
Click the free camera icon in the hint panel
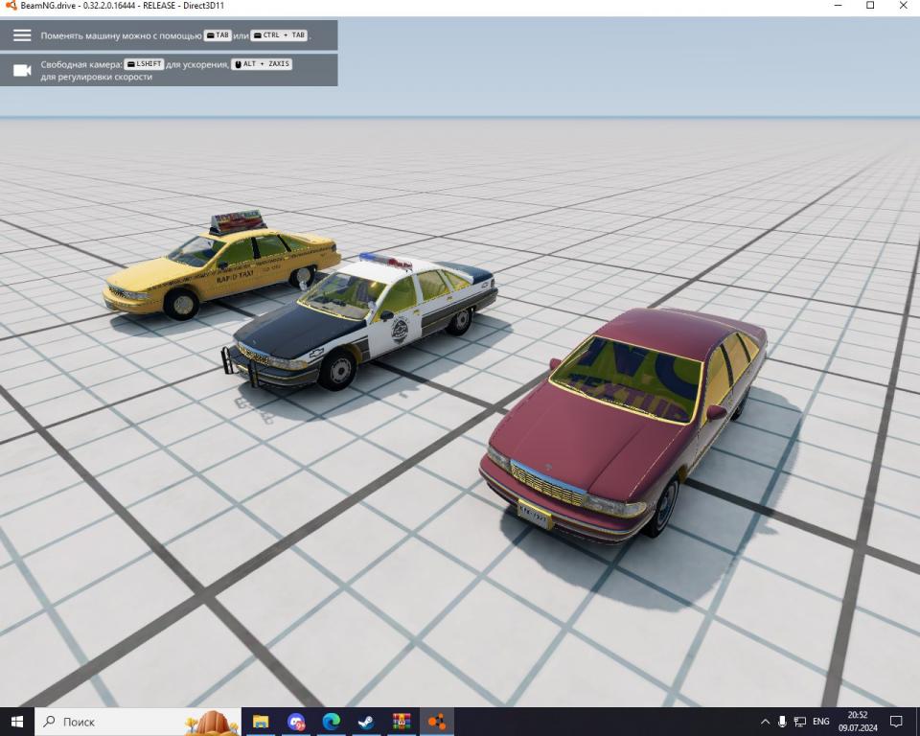click(22, 70)
